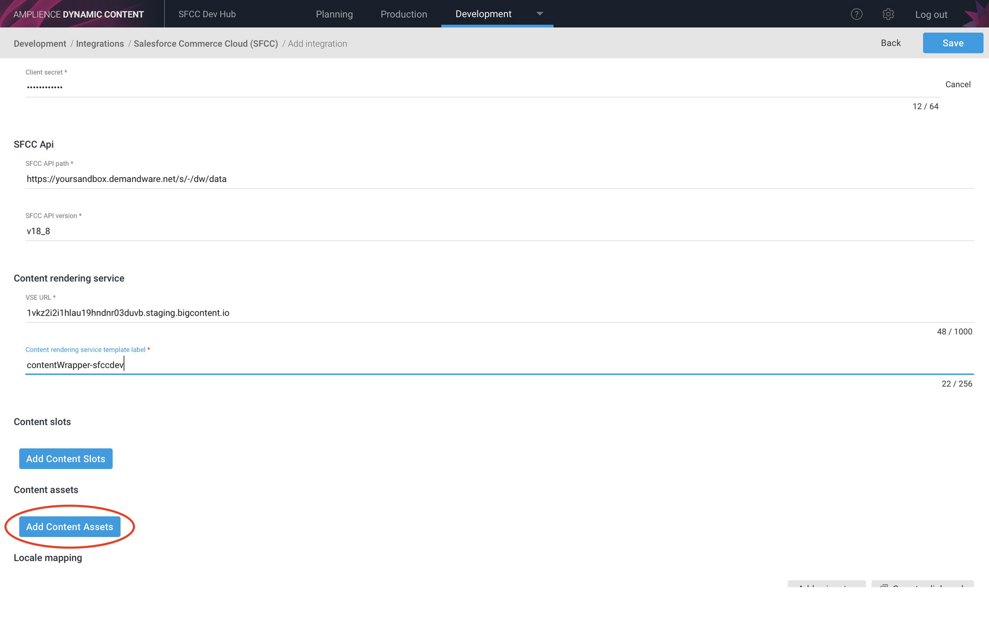Go to Integrations breadcrumb
This screenshot has width=989, height=618.
[x=100, y=44]
